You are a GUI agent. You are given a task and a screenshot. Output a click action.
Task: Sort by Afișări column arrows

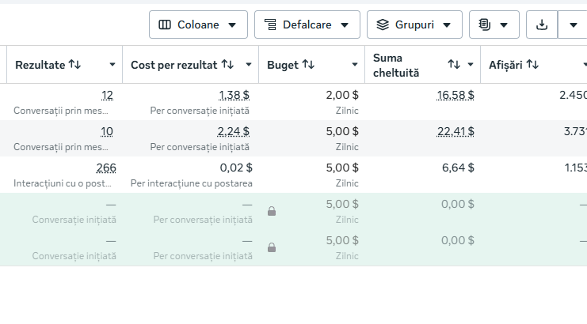(x=532, y=65)
